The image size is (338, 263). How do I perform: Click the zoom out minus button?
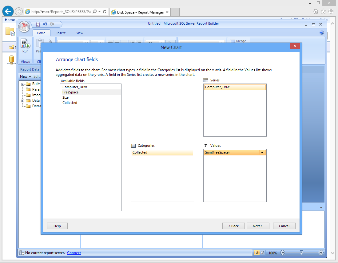click(x=283, y=253)
